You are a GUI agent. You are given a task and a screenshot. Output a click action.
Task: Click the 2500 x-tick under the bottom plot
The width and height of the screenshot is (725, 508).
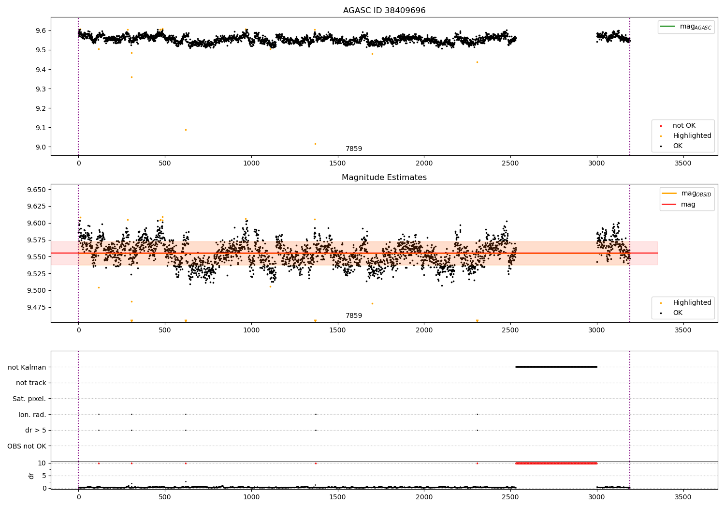510,497
